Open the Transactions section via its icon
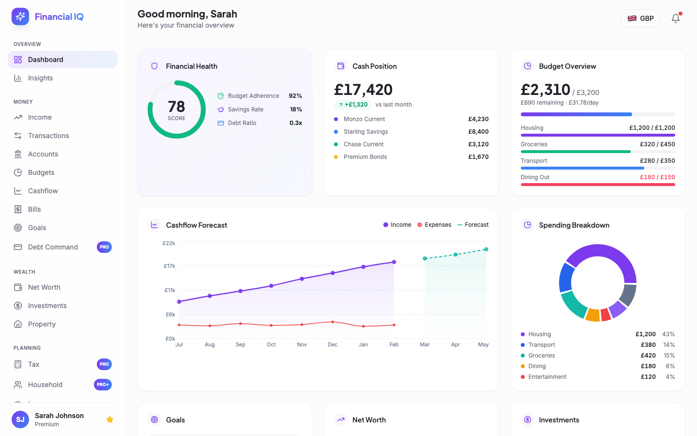 pyautogui.click(x=17, y=135)
